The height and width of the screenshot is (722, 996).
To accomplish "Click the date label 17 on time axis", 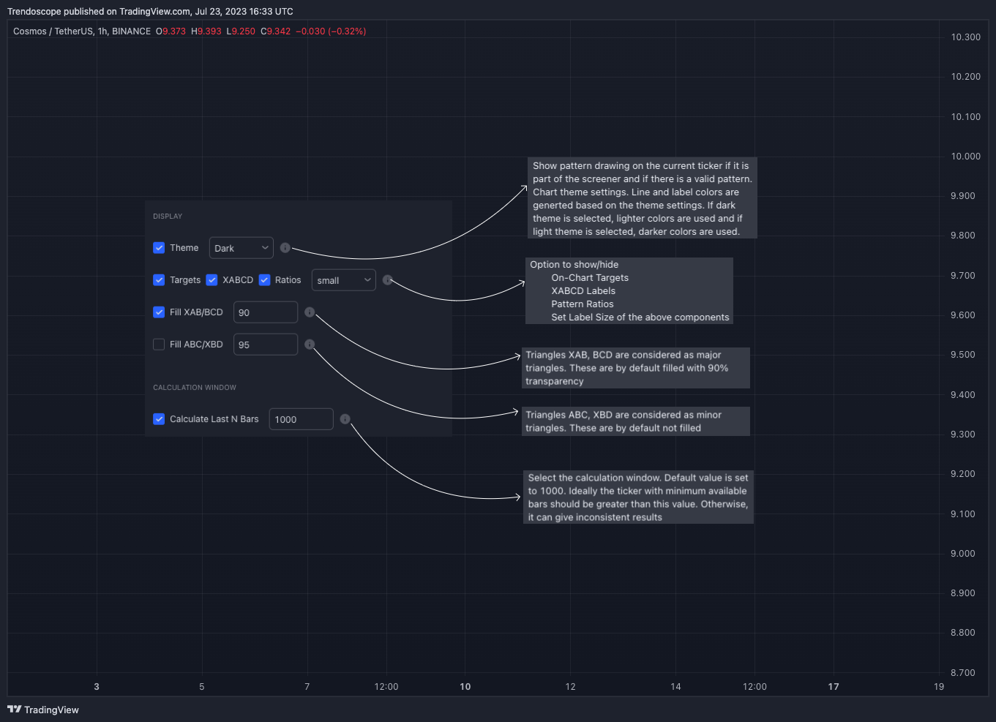I will pos(834,687).
